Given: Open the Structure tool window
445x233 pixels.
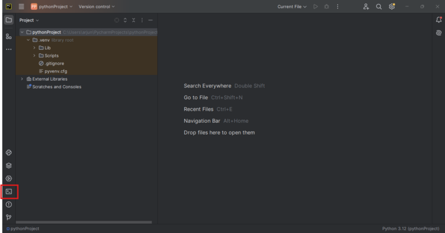Looking at the screenshot, I should 9,36.
